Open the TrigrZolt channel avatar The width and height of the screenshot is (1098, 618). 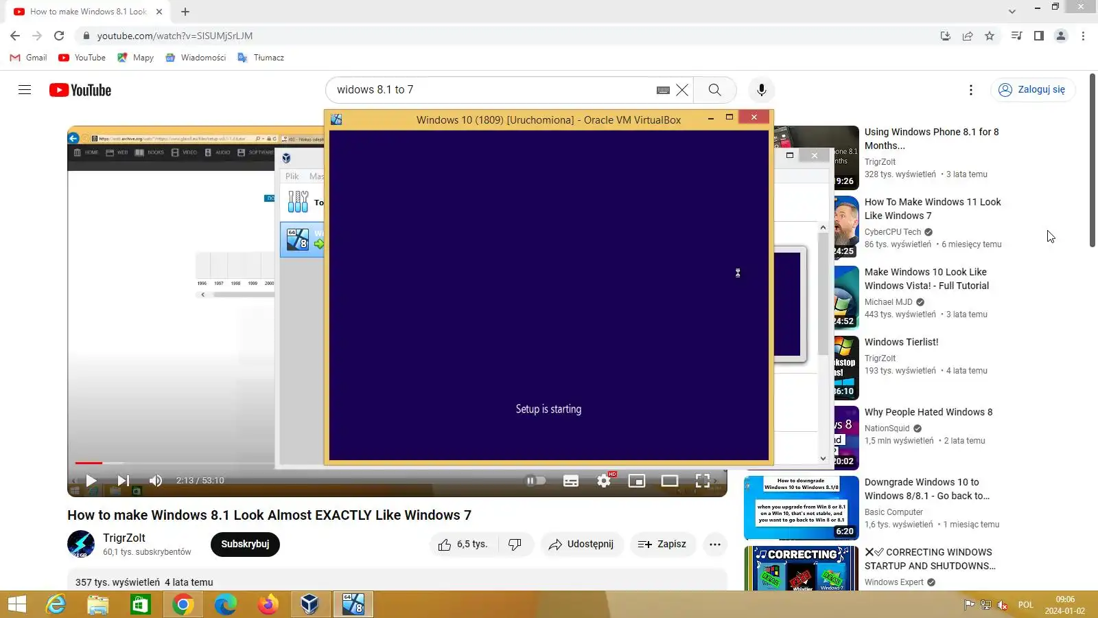pyautogui.click(x=81, y=545)
